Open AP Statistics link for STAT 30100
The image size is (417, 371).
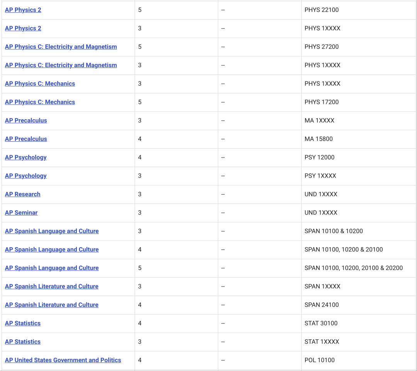(22, 324)
